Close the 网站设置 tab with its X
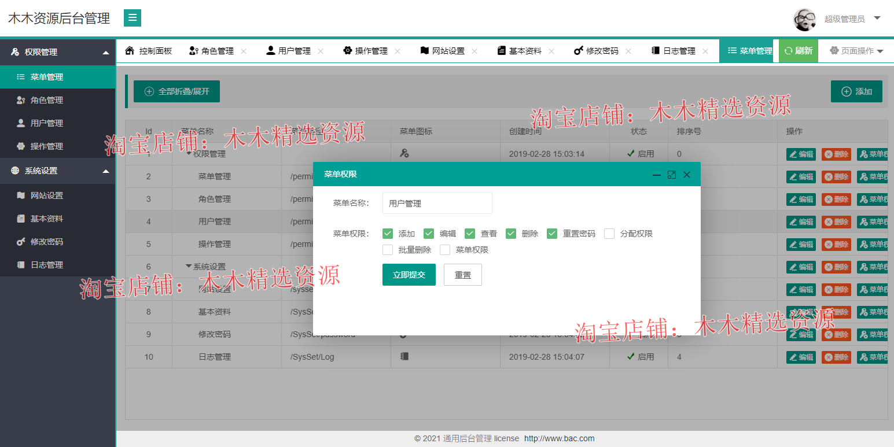Screen dimensions: 894x447 click(x=474, y=51)
